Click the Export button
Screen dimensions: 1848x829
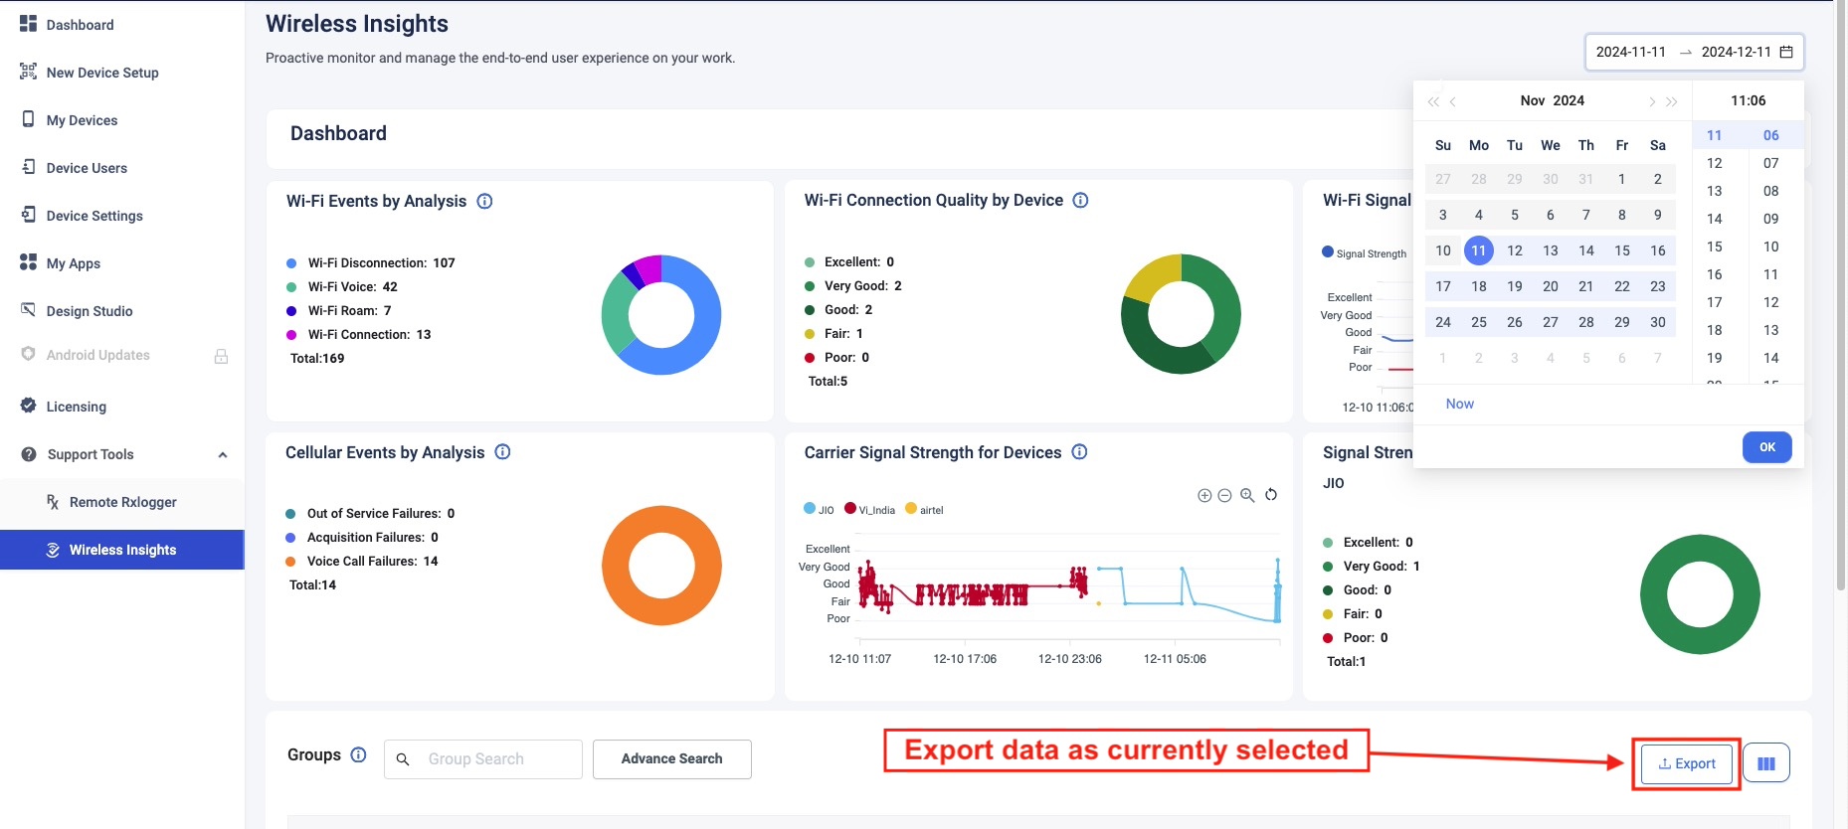pyautogui.click(x=1686, y=763)
